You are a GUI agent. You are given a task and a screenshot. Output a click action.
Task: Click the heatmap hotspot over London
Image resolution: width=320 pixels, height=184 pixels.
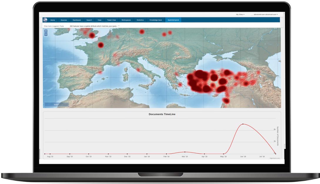coord(92,35)
